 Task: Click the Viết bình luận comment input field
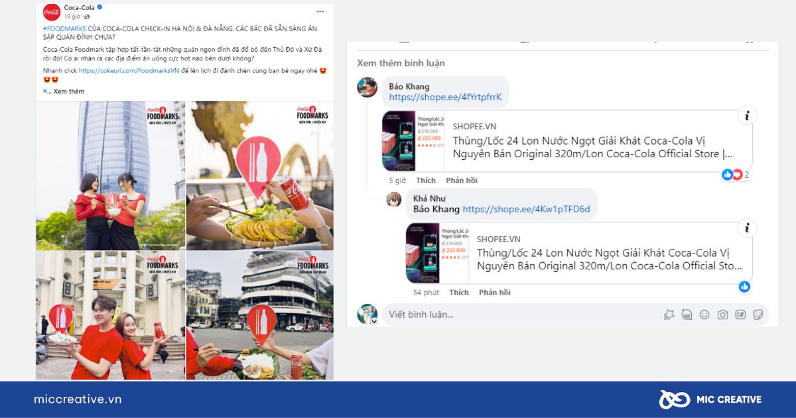(575, 314)
